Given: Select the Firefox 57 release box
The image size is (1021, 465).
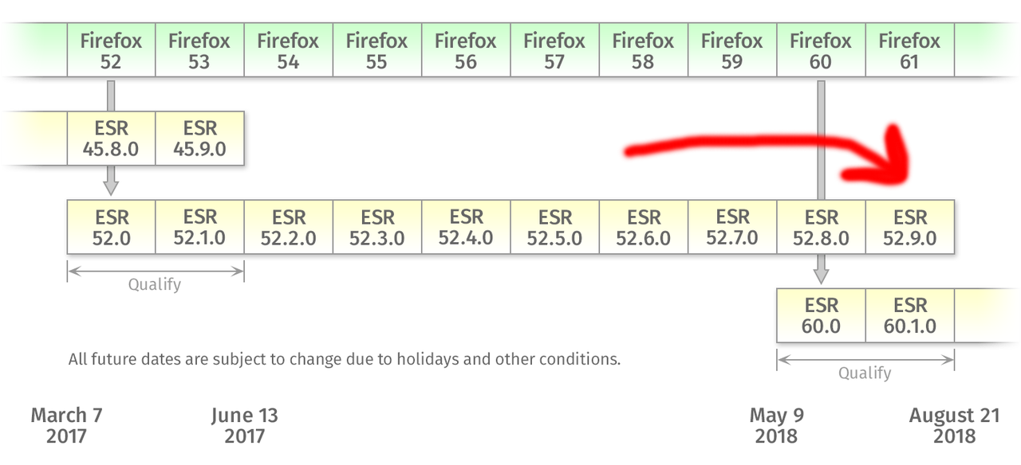Looking at the screenshot, I should click(554, 50).
